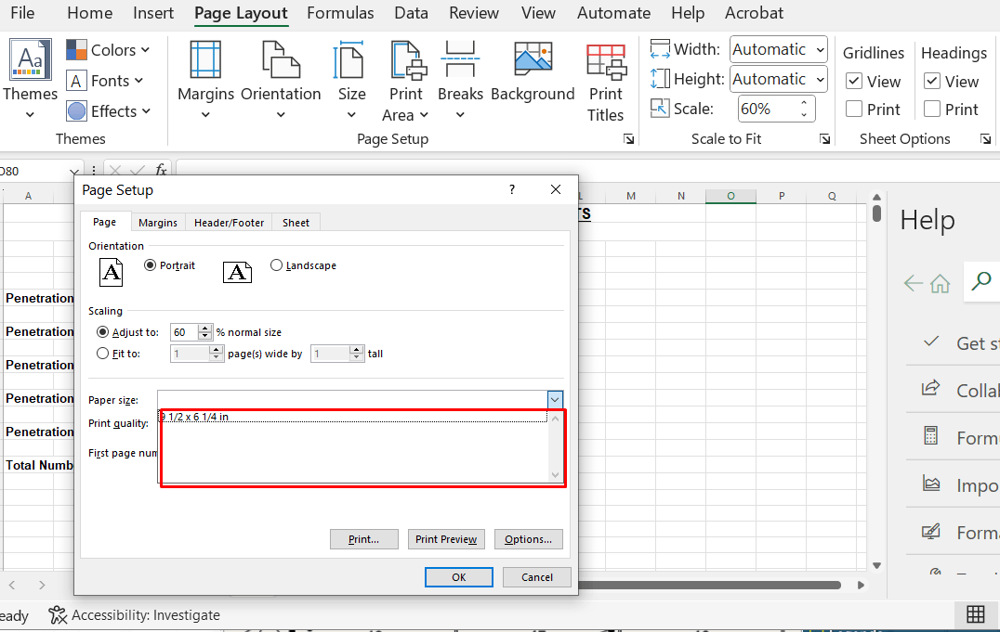This screenshot has height=632, width=1000.
Task: Open the Orientation options icon
Action: pos(281,60)
